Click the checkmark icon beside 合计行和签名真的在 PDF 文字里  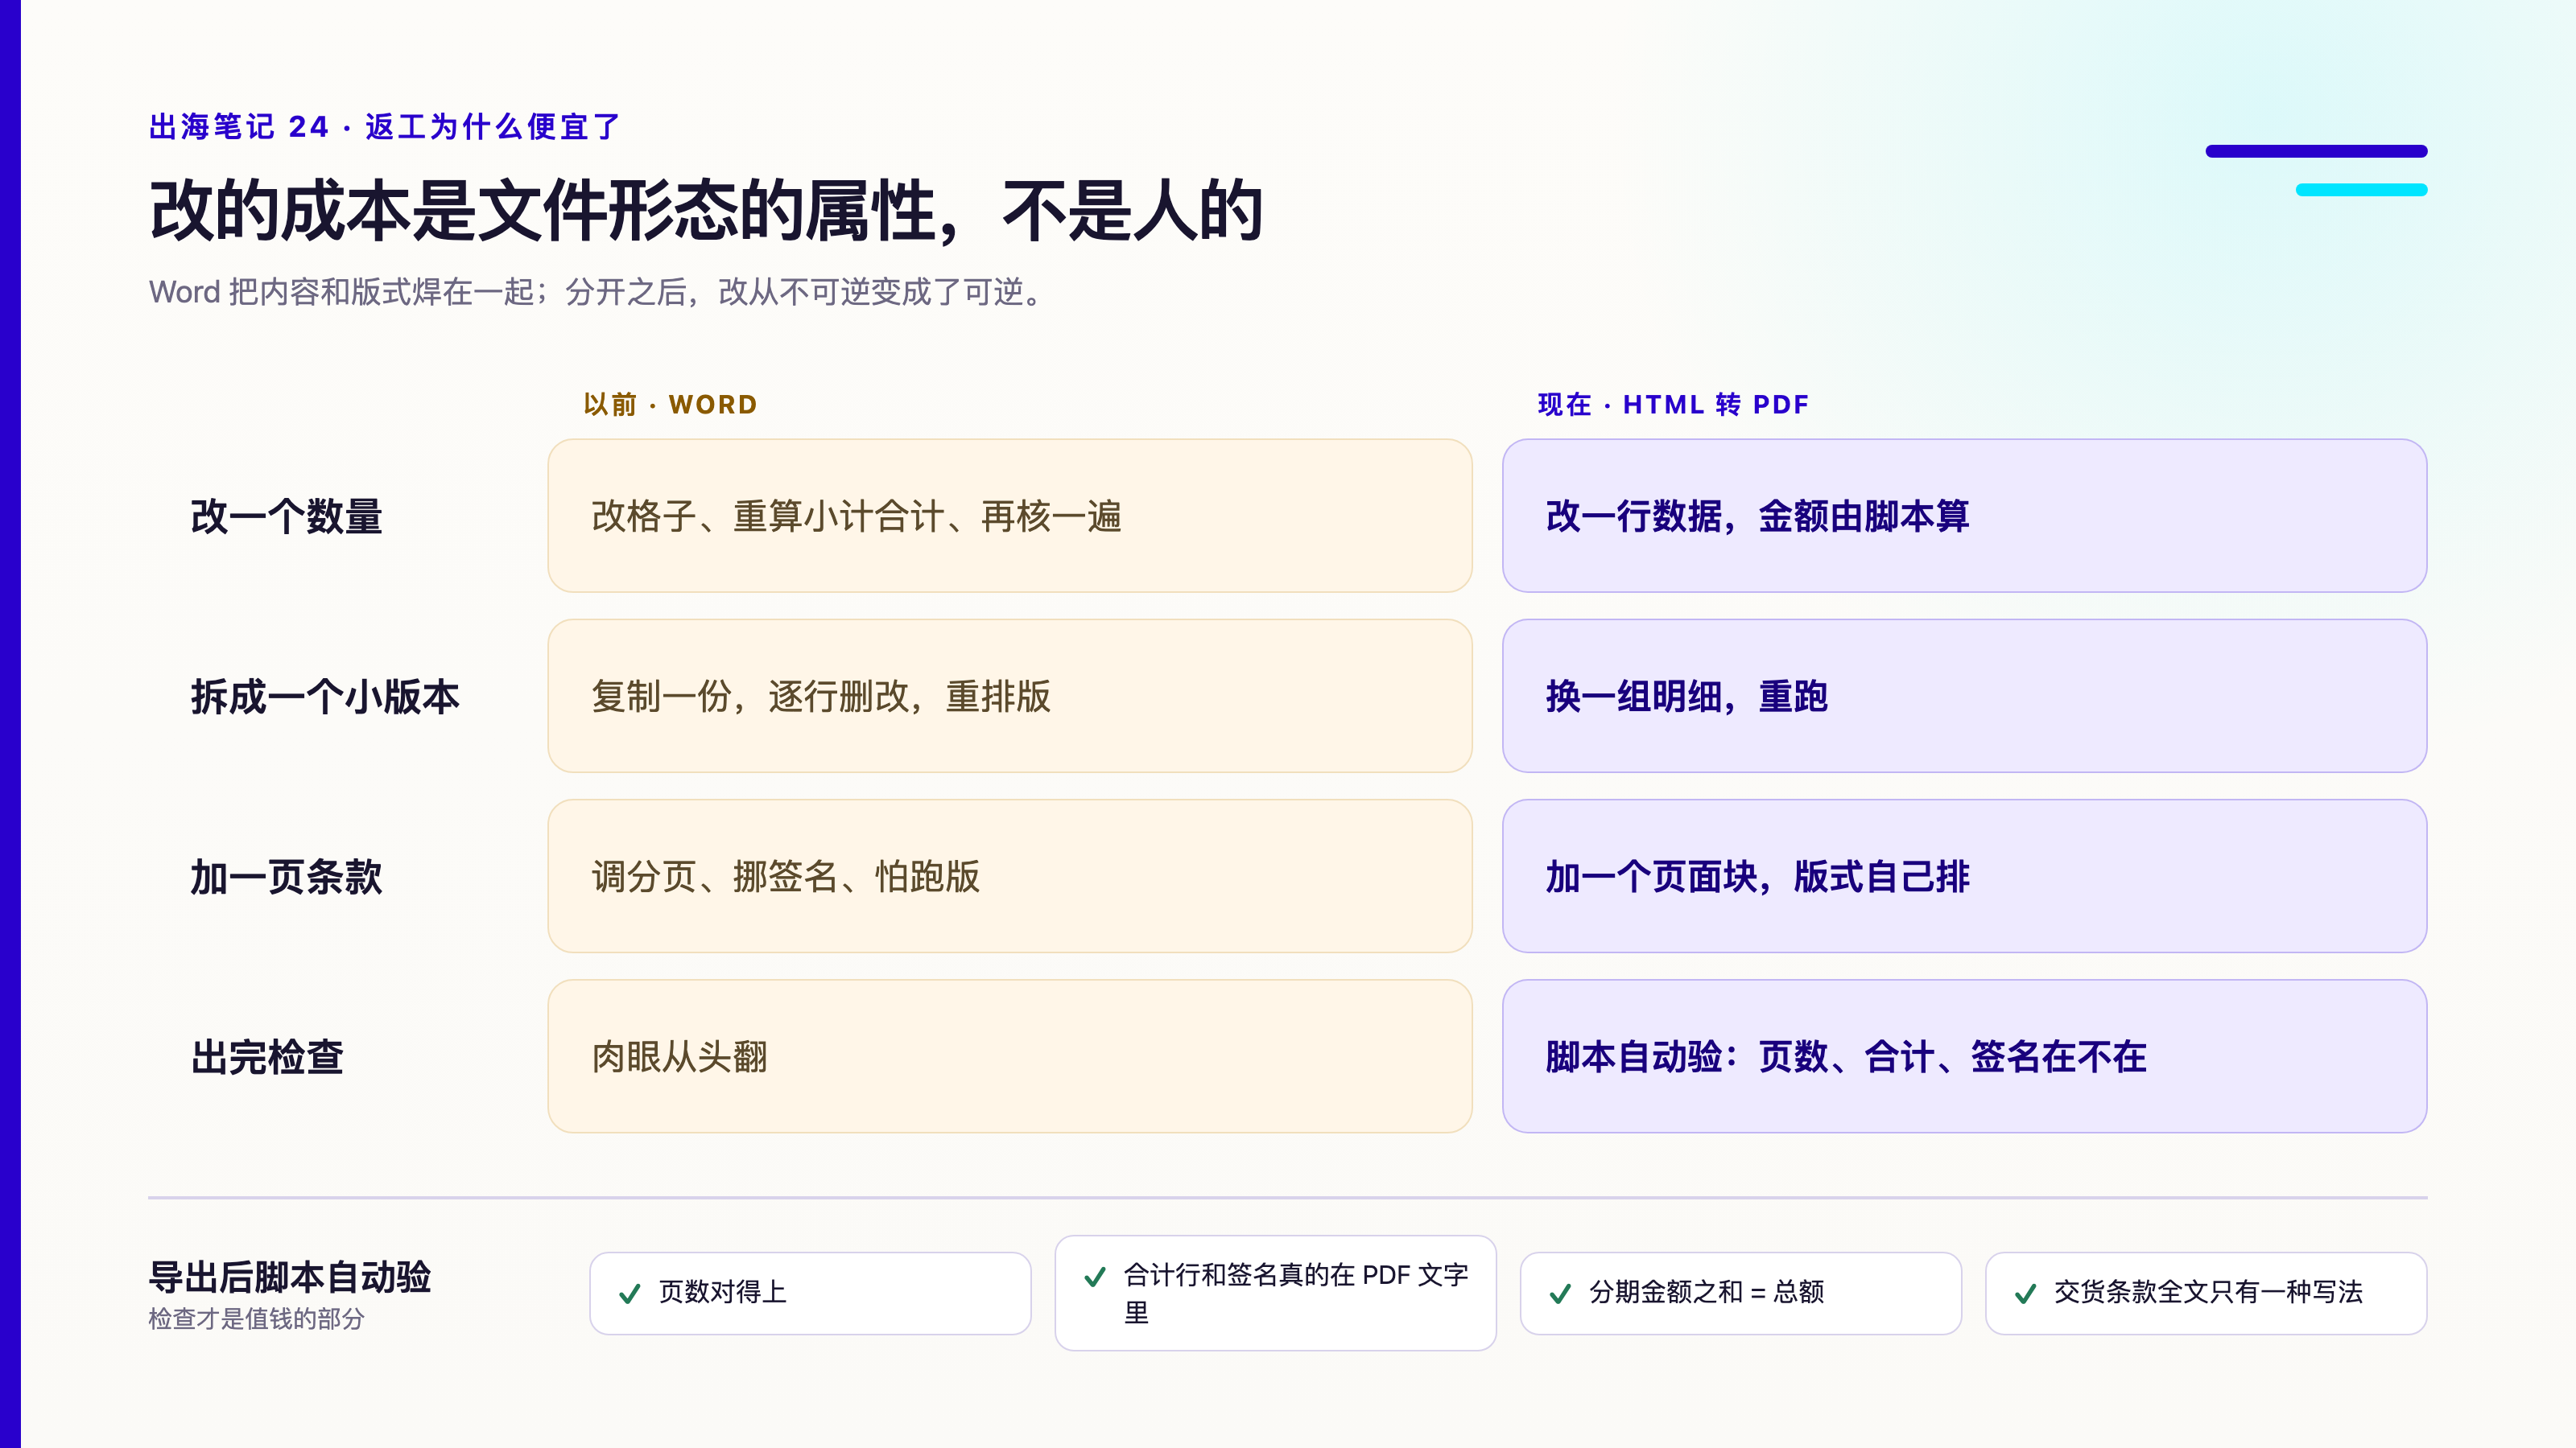click(1095, 1277)
